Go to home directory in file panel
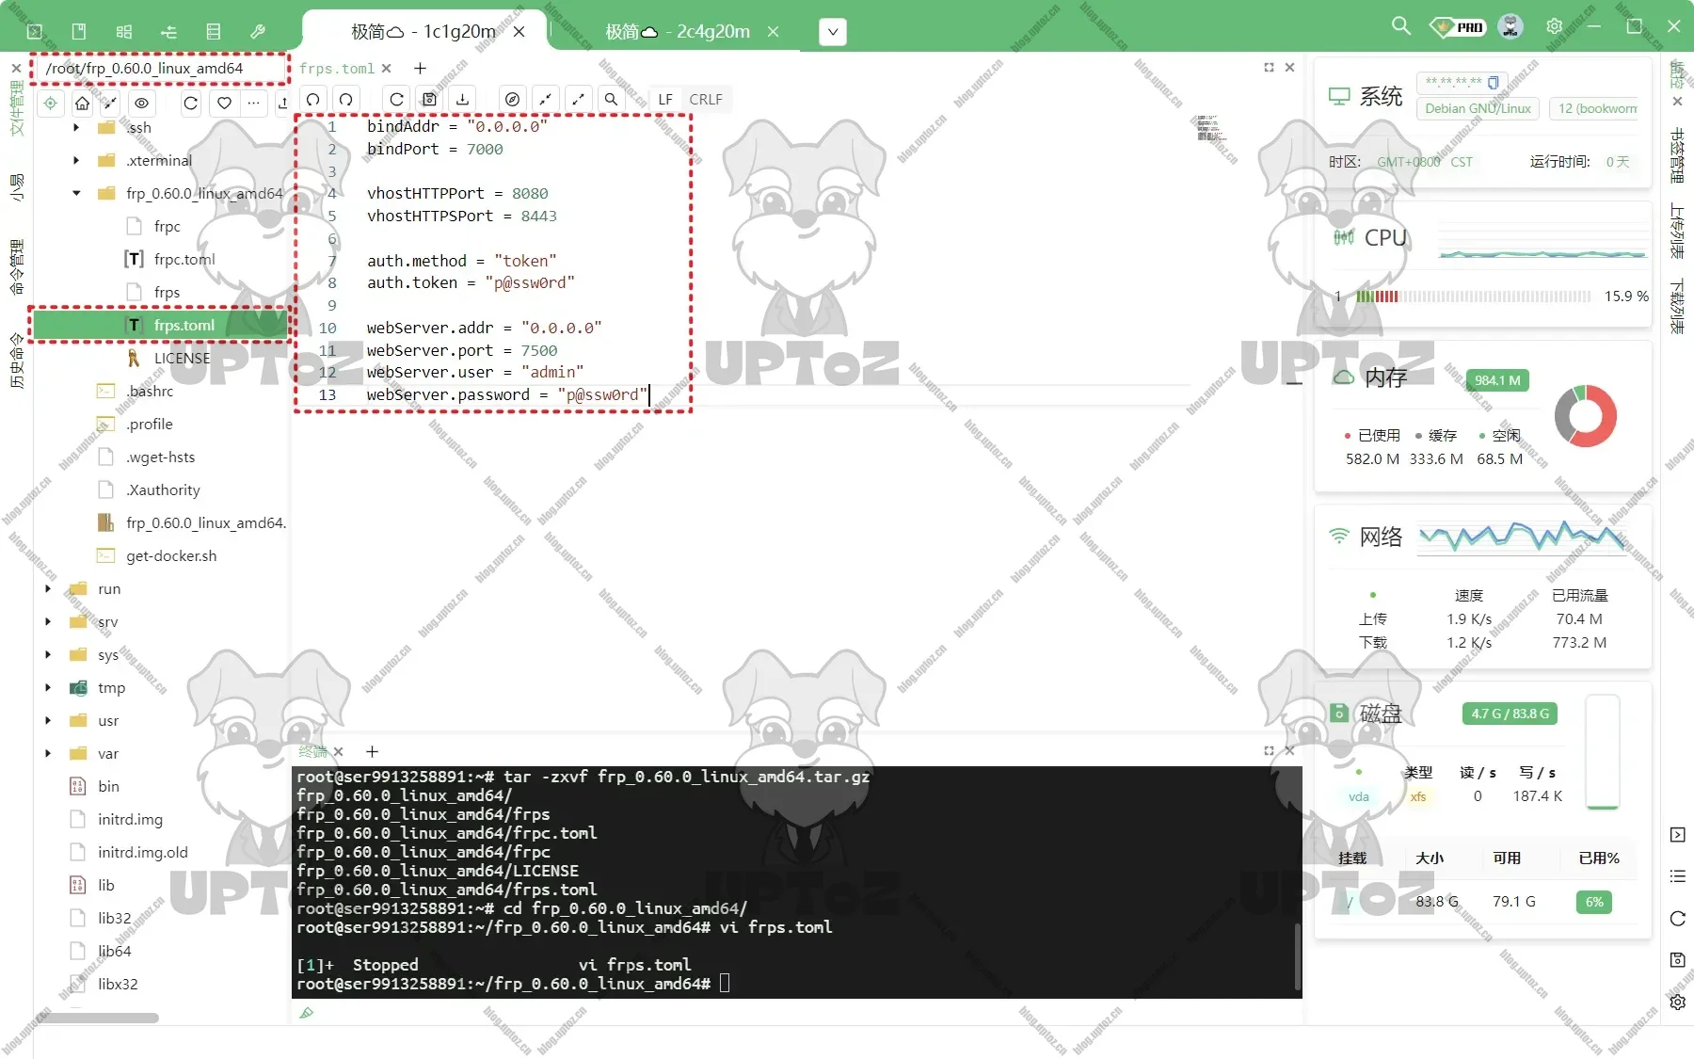Viewport: 1694px width, 1059px height. (83, 103)
